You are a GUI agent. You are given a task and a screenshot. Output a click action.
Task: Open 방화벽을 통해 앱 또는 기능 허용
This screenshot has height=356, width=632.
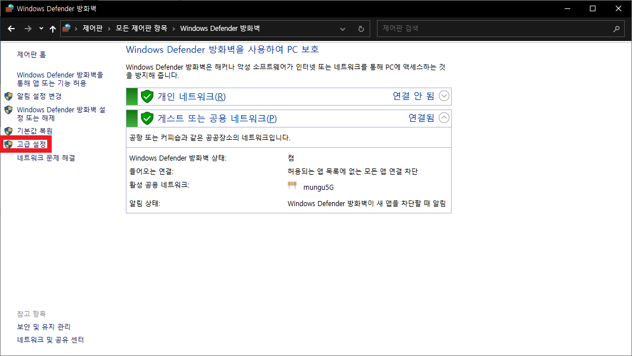[x=60, y=79]
